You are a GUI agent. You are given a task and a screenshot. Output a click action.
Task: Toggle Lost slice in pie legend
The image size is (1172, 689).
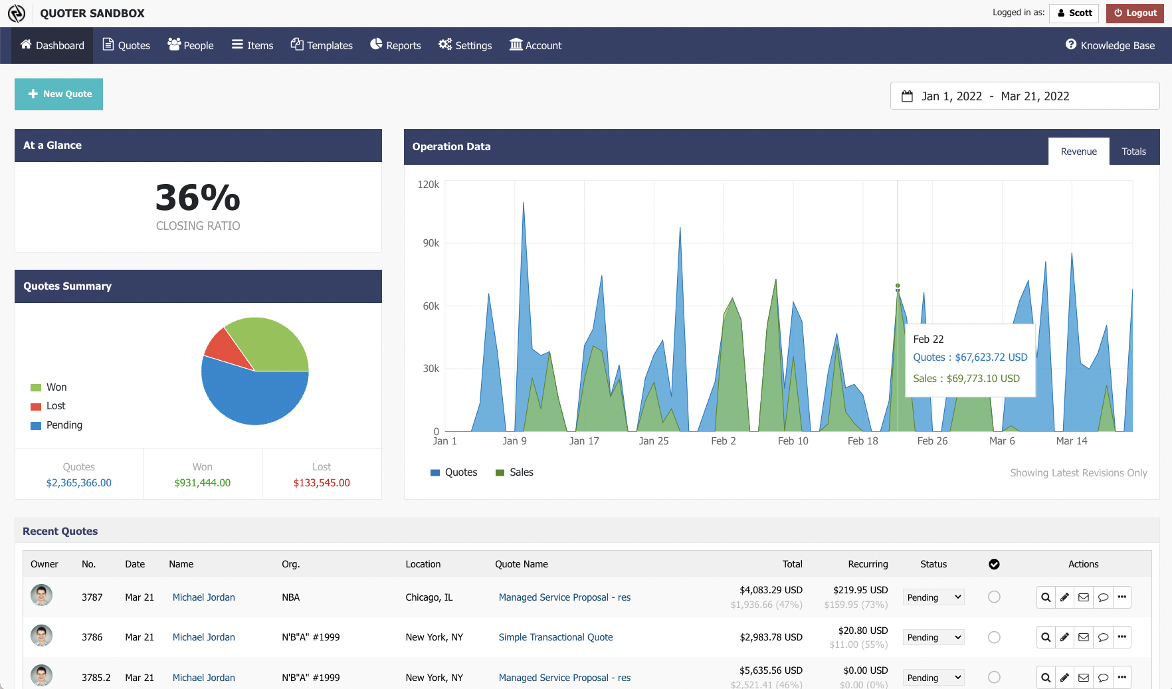click(48, 406)
